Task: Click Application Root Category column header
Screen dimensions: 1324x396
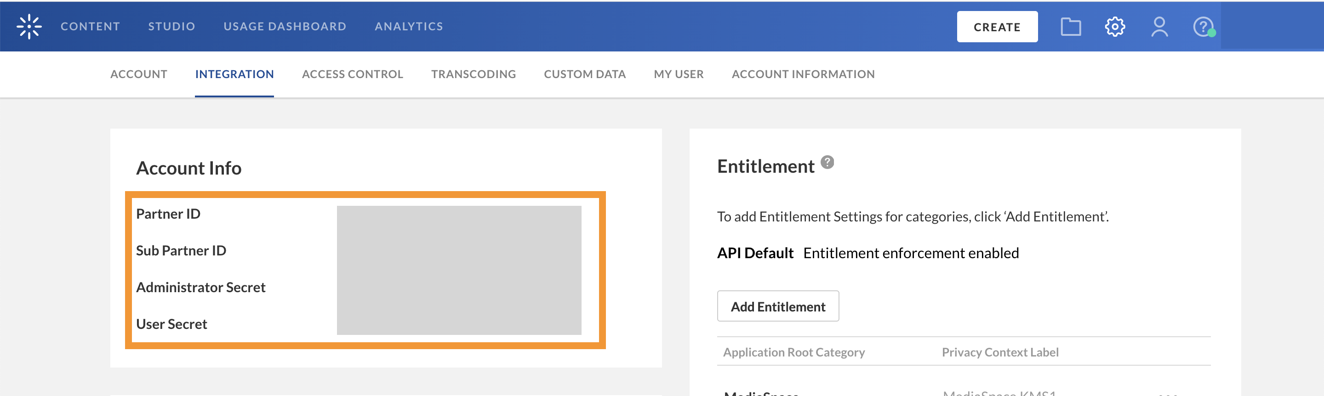Action: [x=793, y=352]
